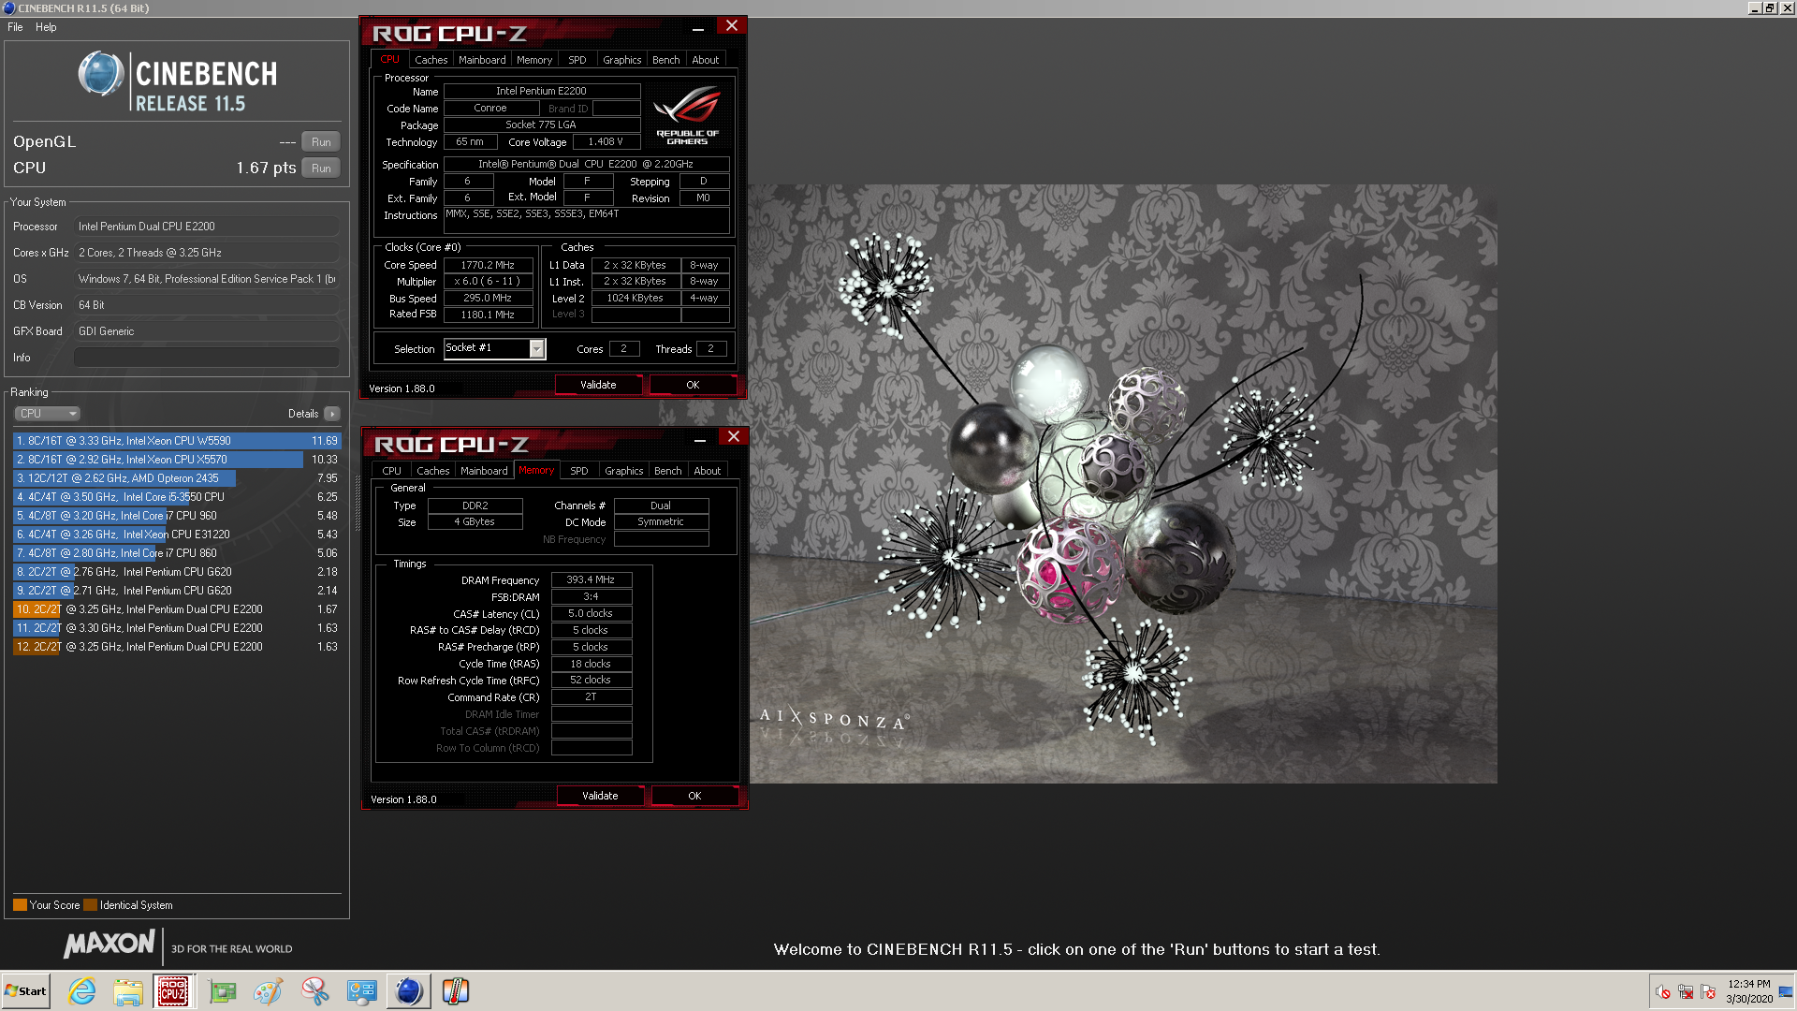The width and height of the screenshot is (1797, 1011).
Task: Switch to Mainboard tab in upper CPU-Z
Action: pos(482,60)
